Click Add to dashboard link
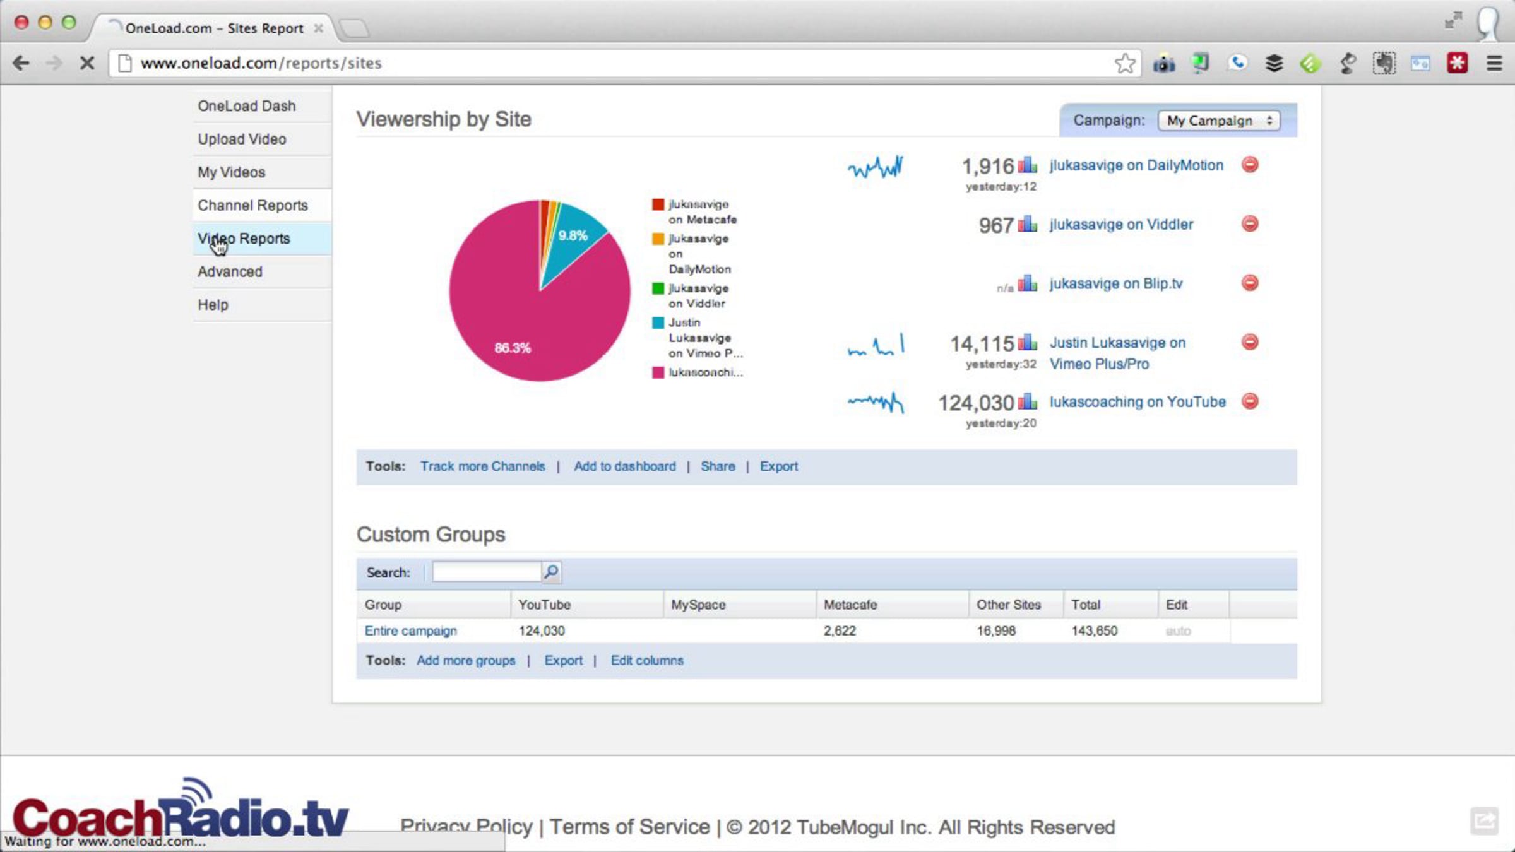The height and width of the screenshot is (852, 1515). coord(624,466)
